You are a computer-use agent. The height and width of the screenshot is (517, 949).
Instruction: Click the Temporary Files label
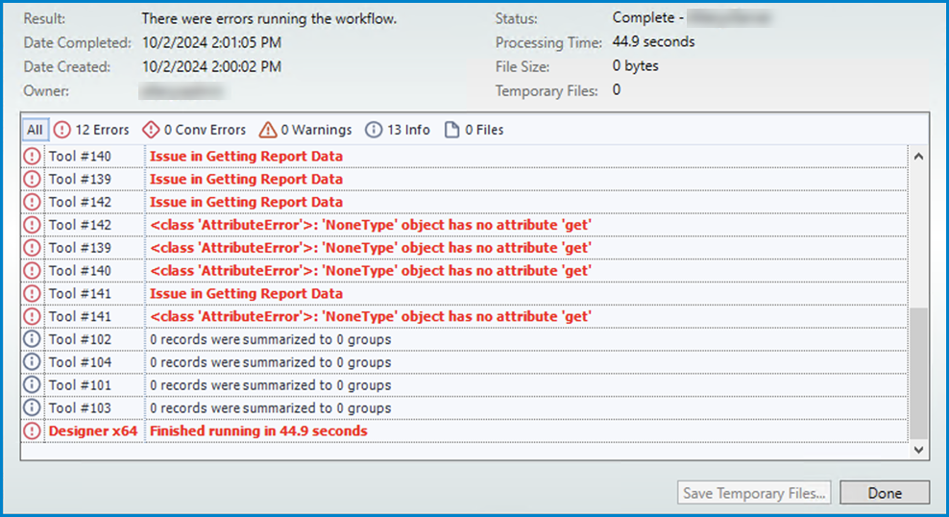pos(547,90)
